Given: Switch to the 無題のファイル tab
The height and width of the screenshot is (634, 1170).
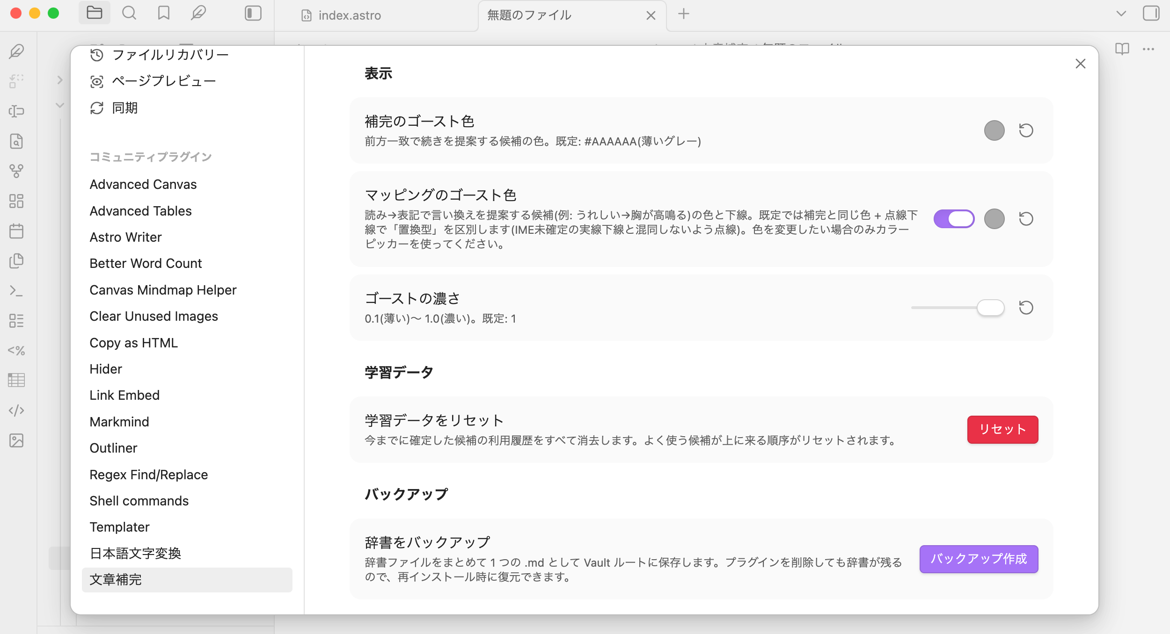Looking at the screenshot, I should tap(529, 15).
